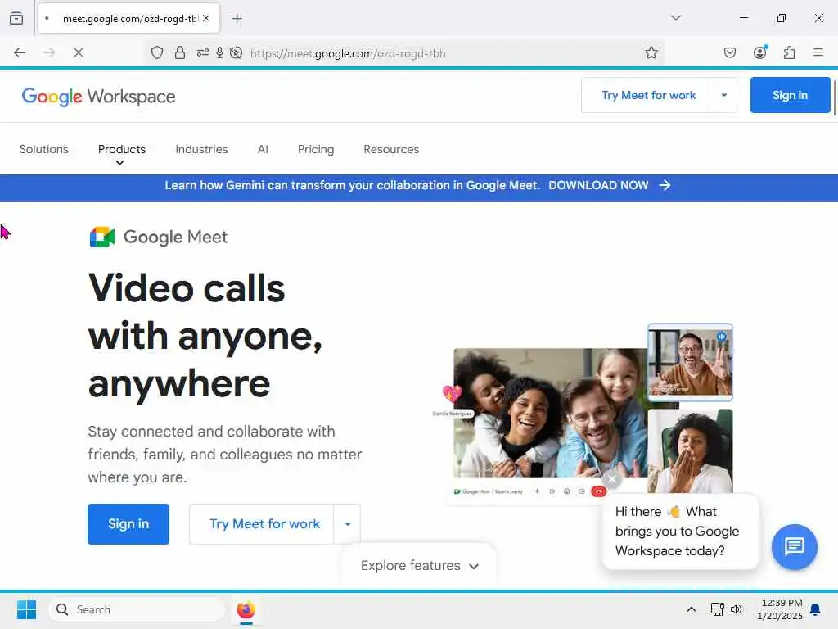This screenshot has width=838, height=629.
Task: Open tracking protection shield icon
Action: pos(157,52)
